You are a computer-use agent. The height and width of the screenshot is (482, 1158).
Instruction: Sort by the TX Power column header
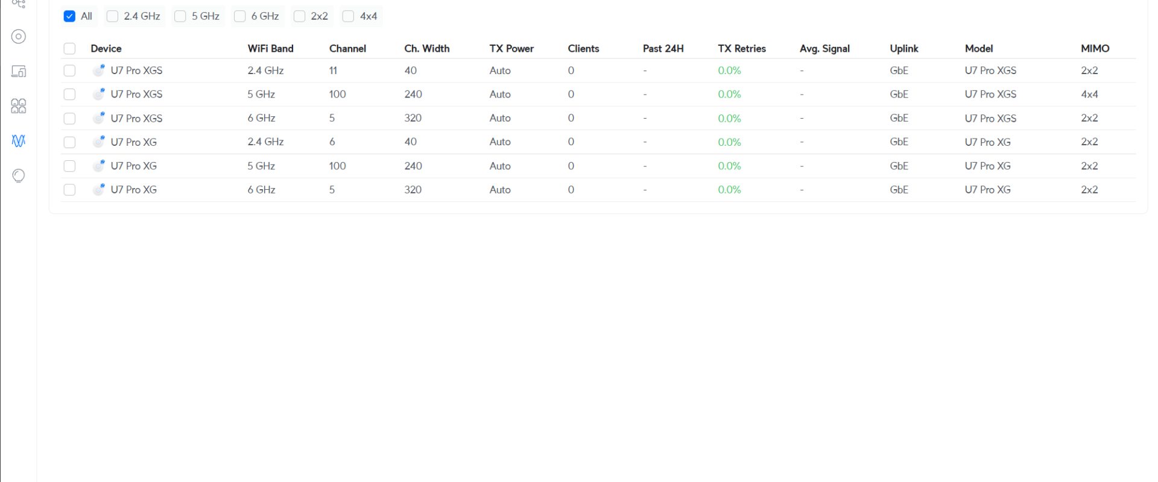coord(511,49)
